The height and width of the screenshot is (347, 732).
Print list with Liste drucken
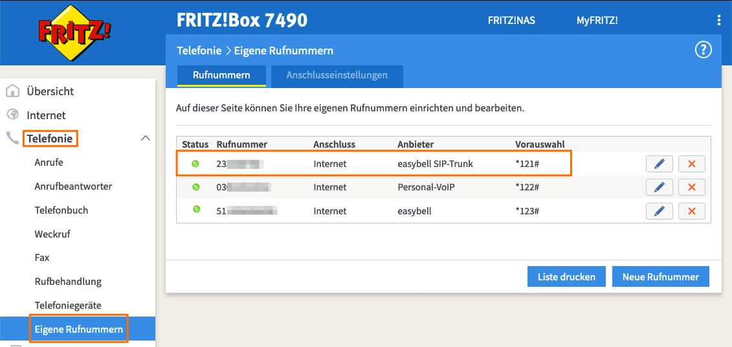click(566, 276)
